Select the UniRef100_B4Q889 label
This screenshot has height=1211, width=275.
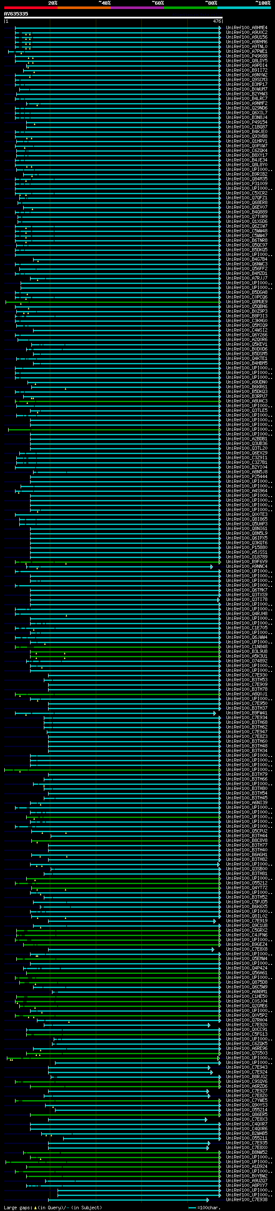247,212
